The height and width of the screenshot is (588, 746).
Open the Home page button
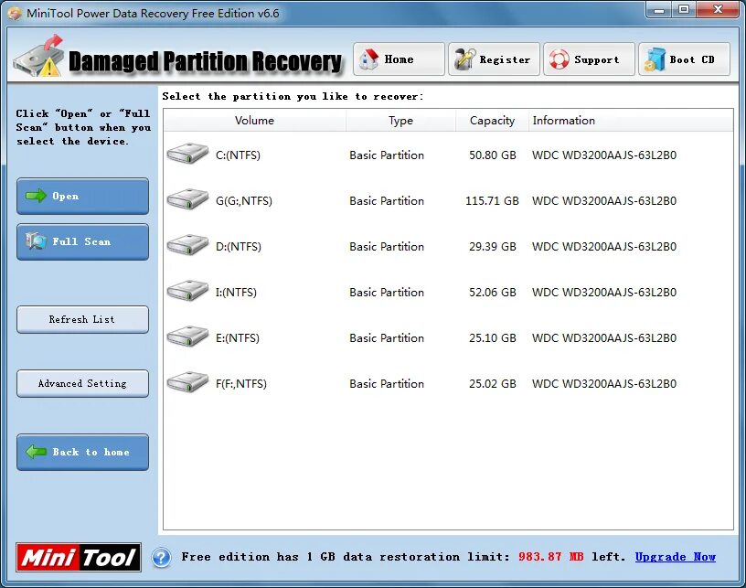[x=399, y=59]
